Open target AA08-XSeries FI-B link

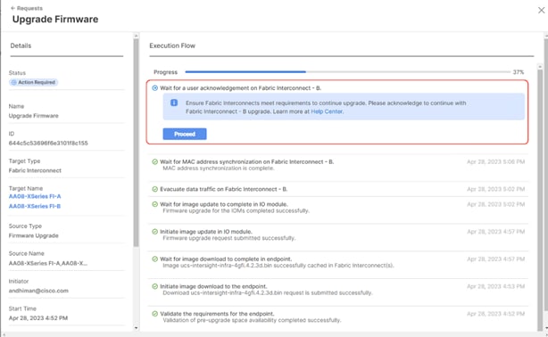coord(35,206)
